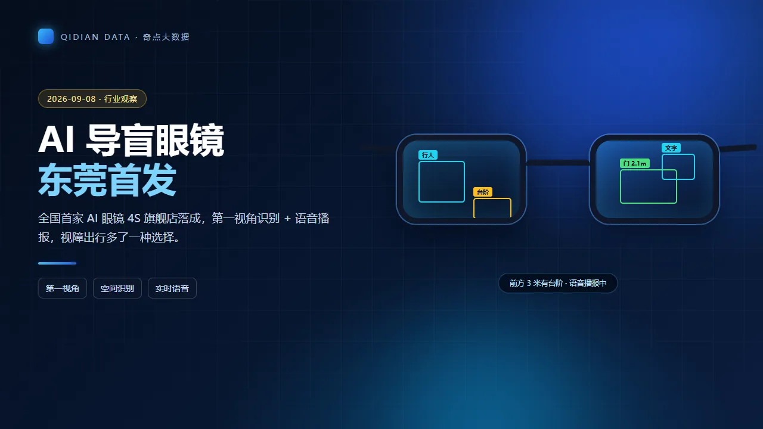Select the "实时语音" tag

click(172, 288)
